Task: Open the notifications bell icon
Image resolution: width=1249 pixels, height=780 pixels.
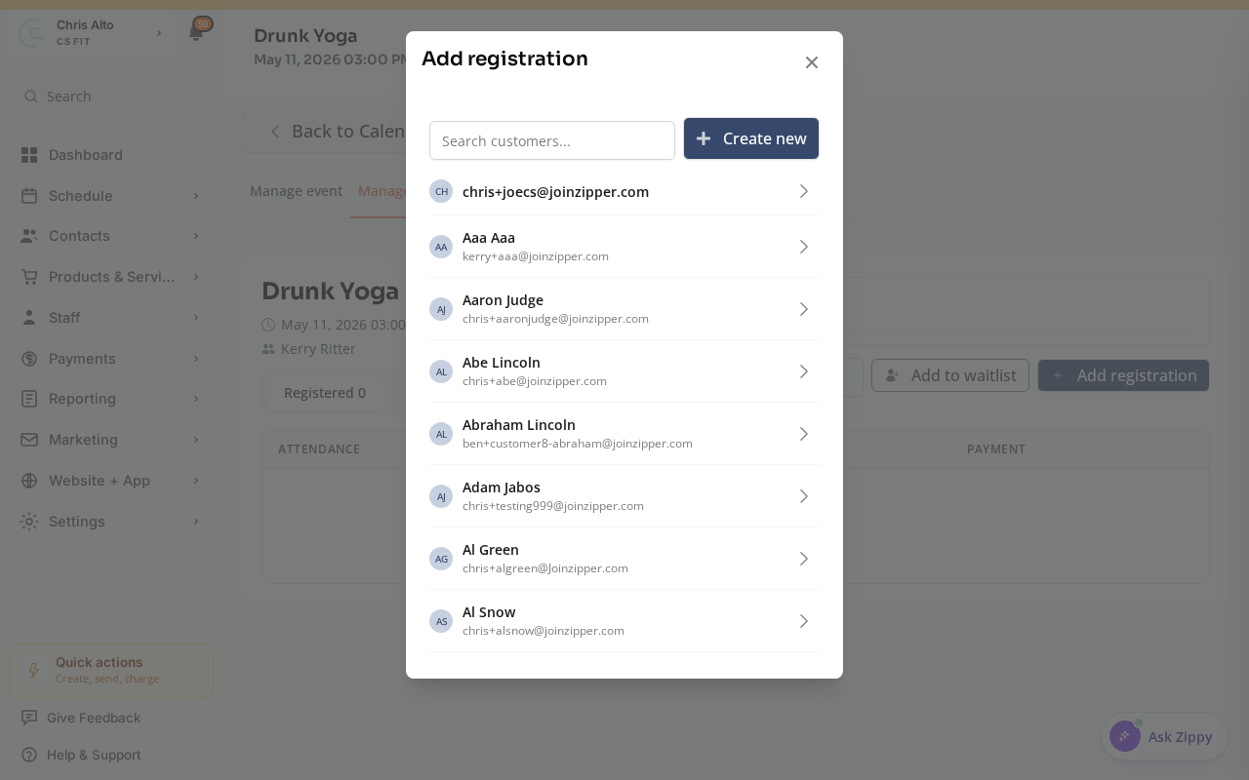Action: (x=196, y=32)
